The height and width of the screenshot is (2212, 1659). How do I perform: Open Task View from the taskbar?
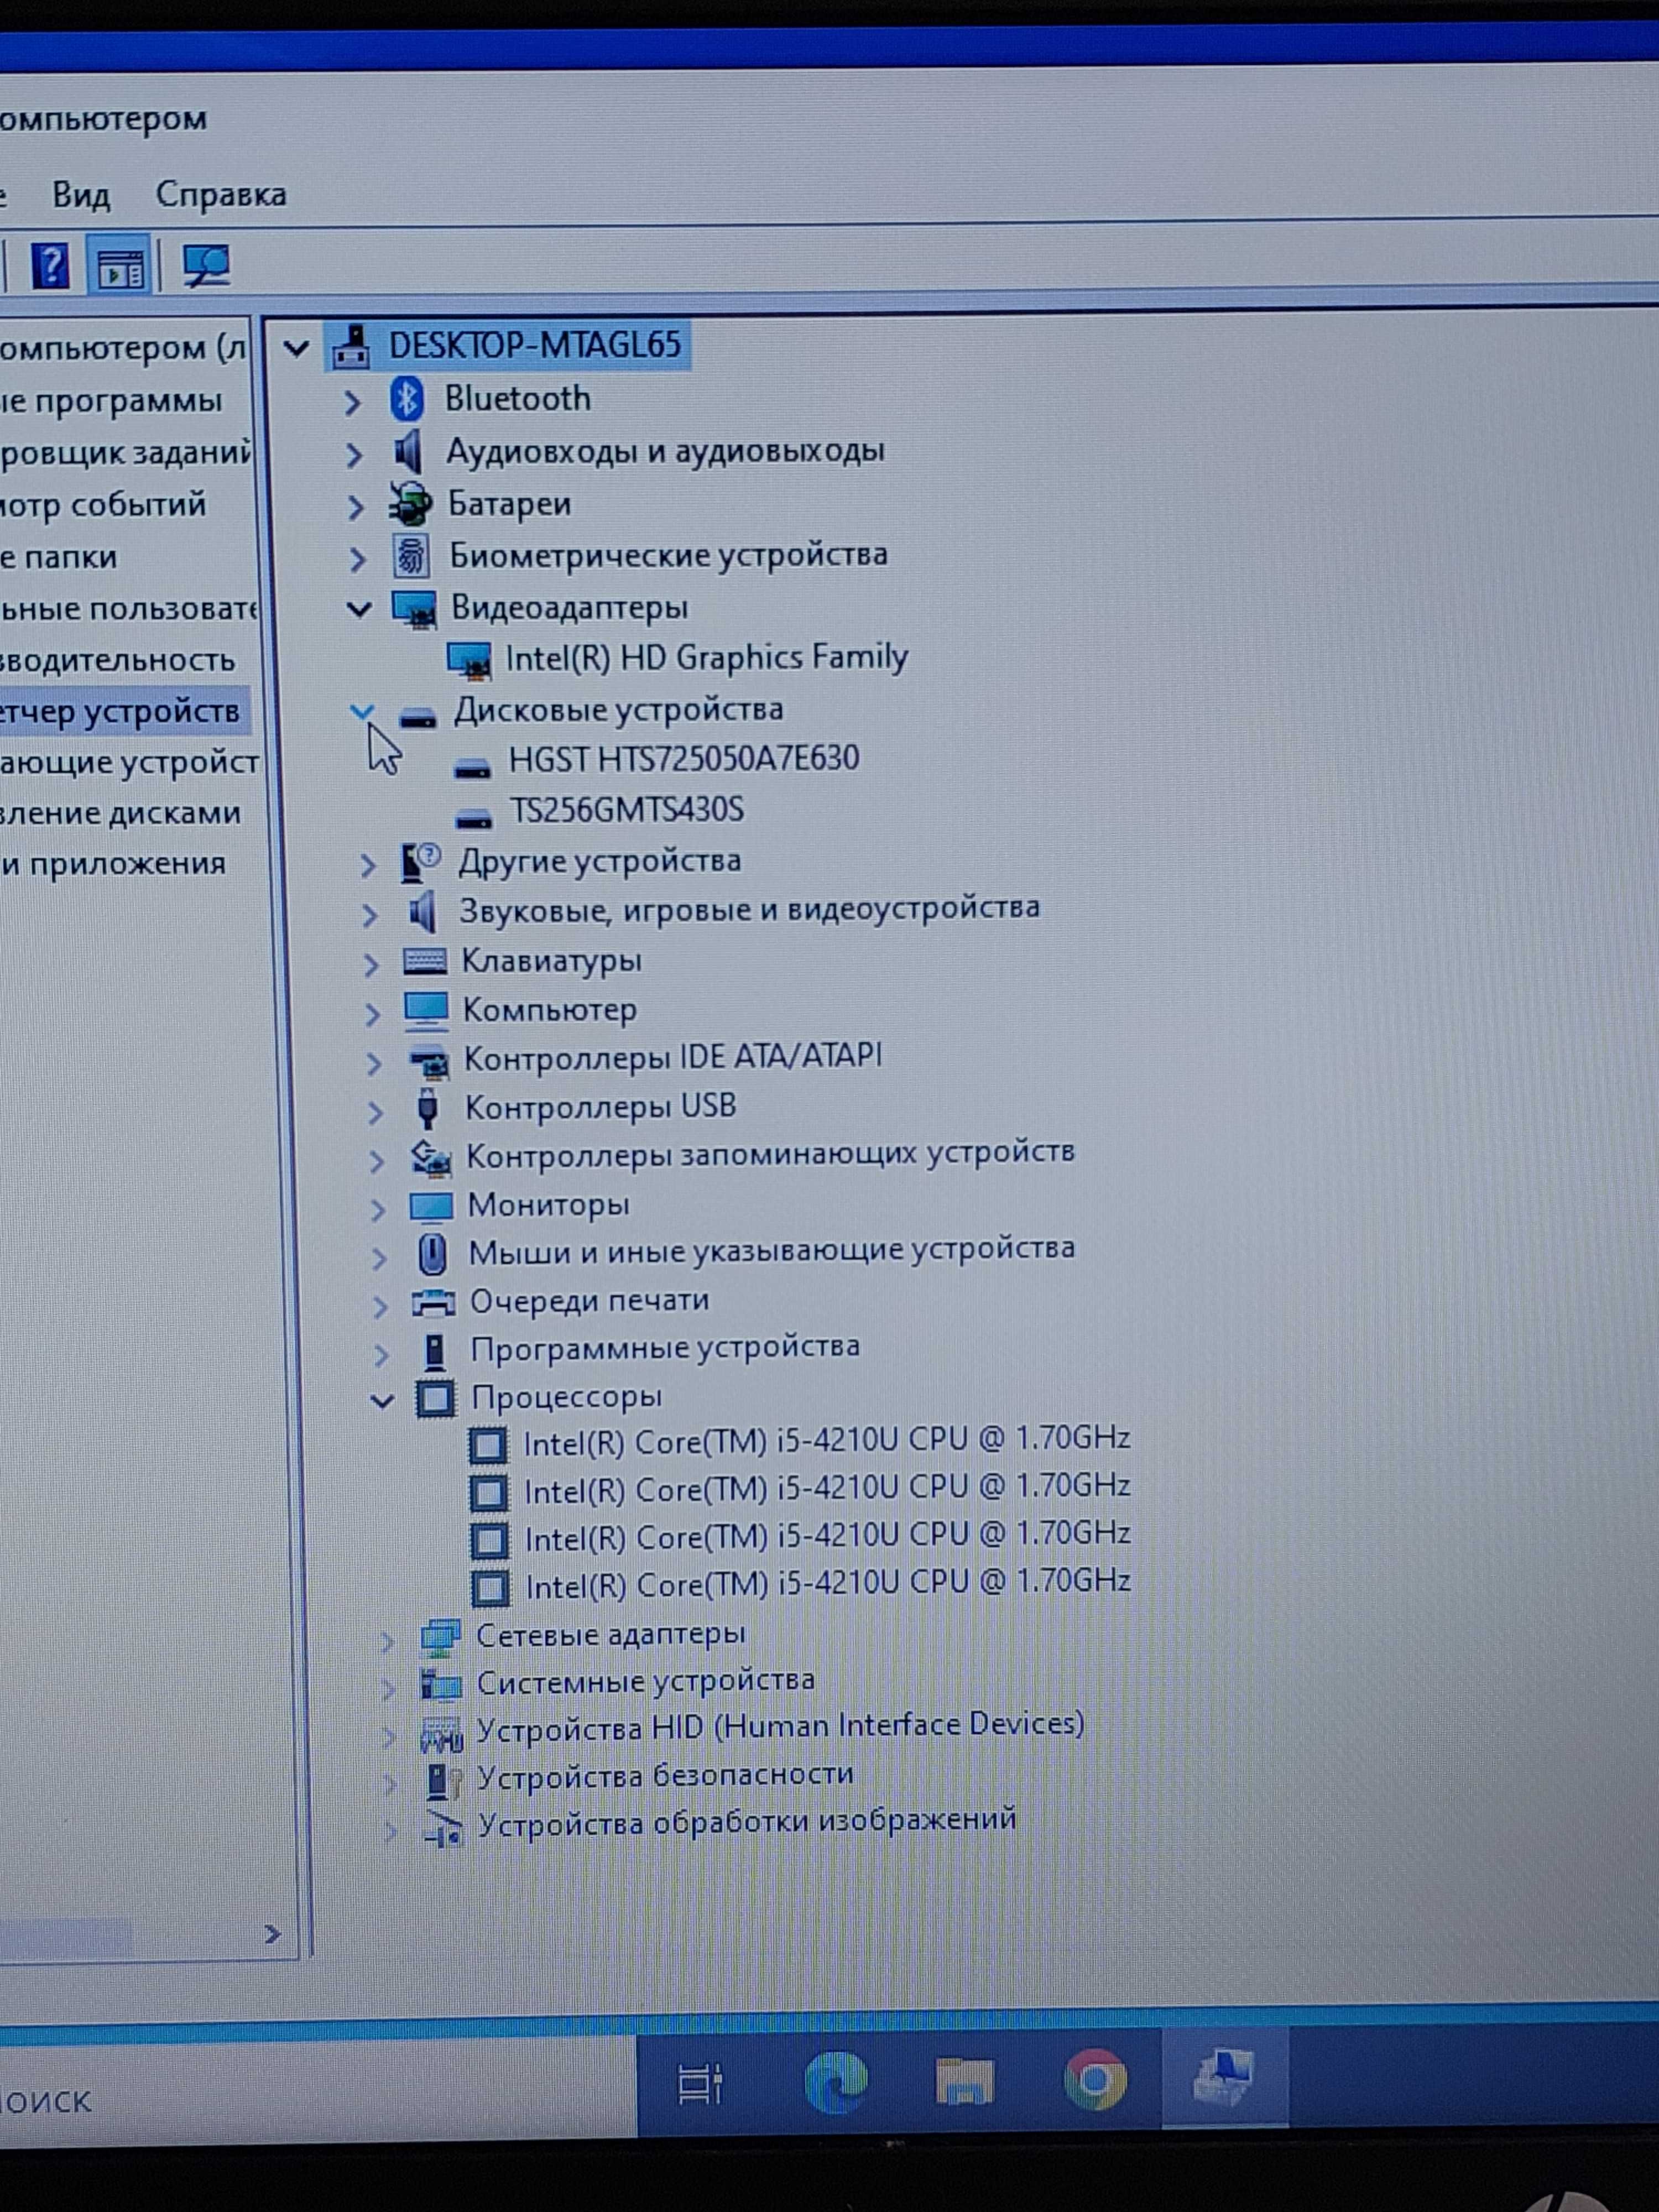point(700,2084)
